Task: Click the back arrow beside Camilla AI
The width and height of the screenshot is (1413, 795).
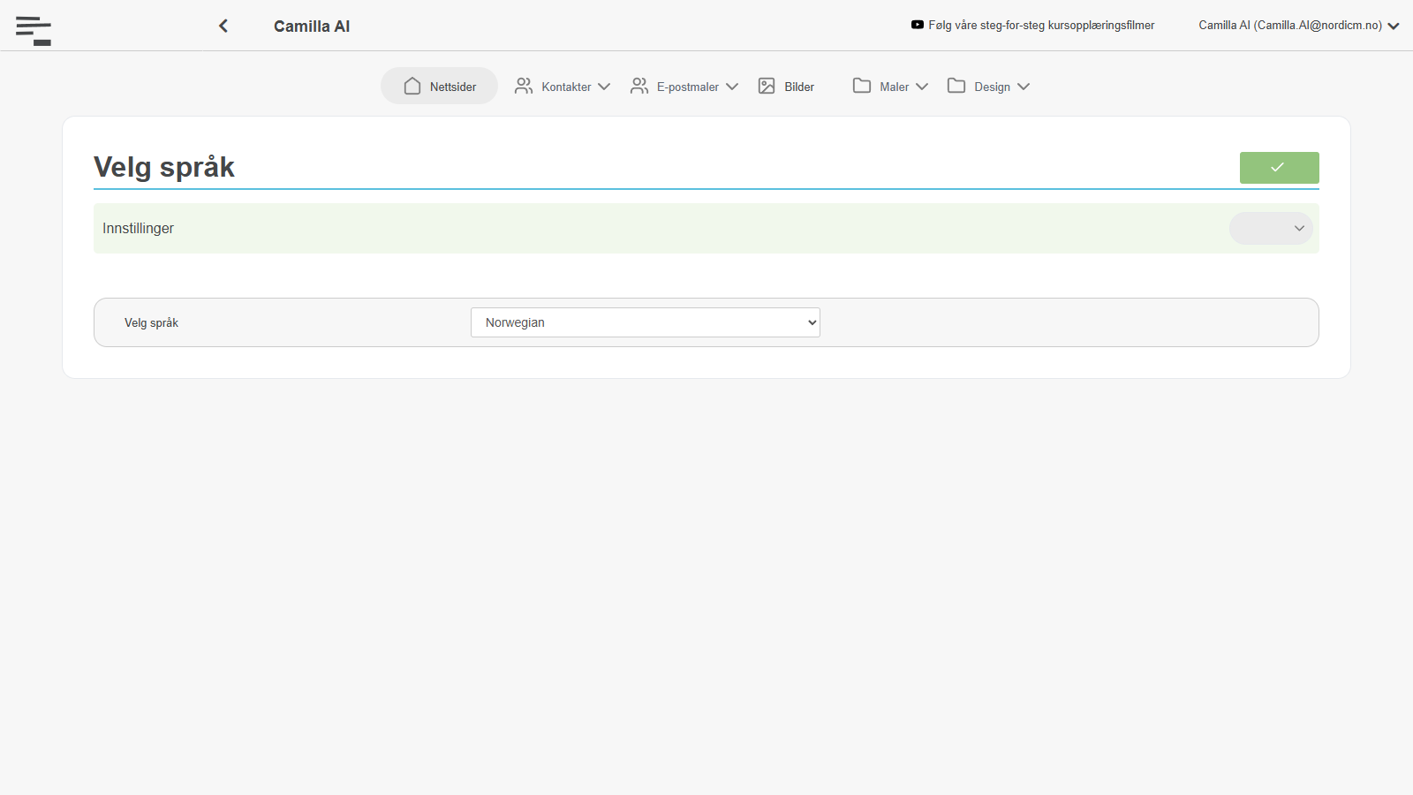Action: (223, 26)
